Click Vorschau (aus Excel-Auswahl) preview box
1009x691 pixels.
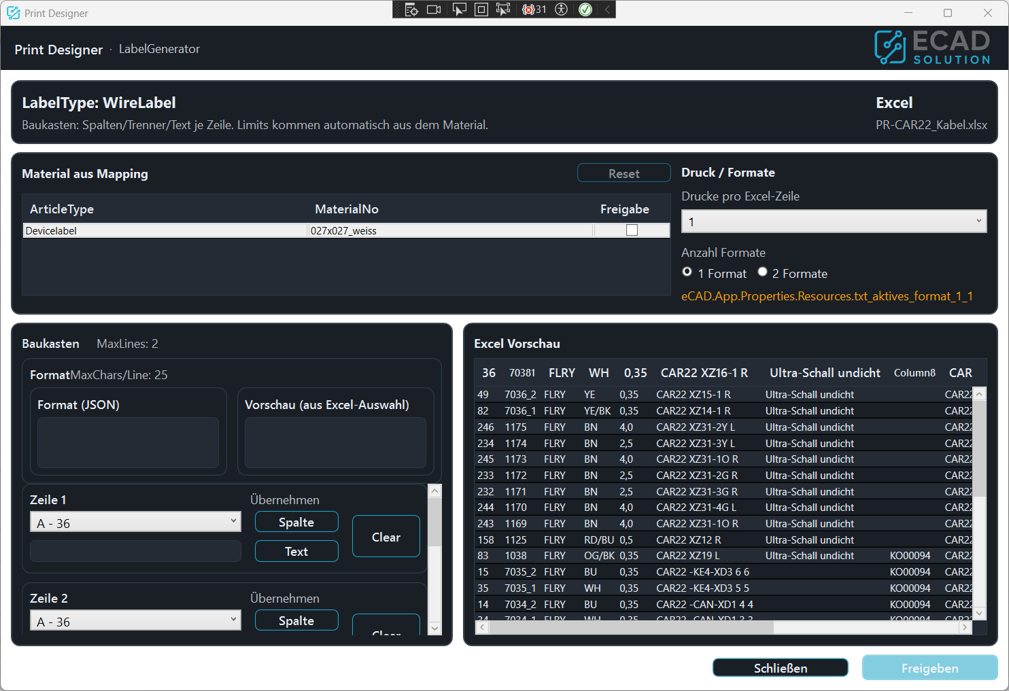(x=335, y=442)
